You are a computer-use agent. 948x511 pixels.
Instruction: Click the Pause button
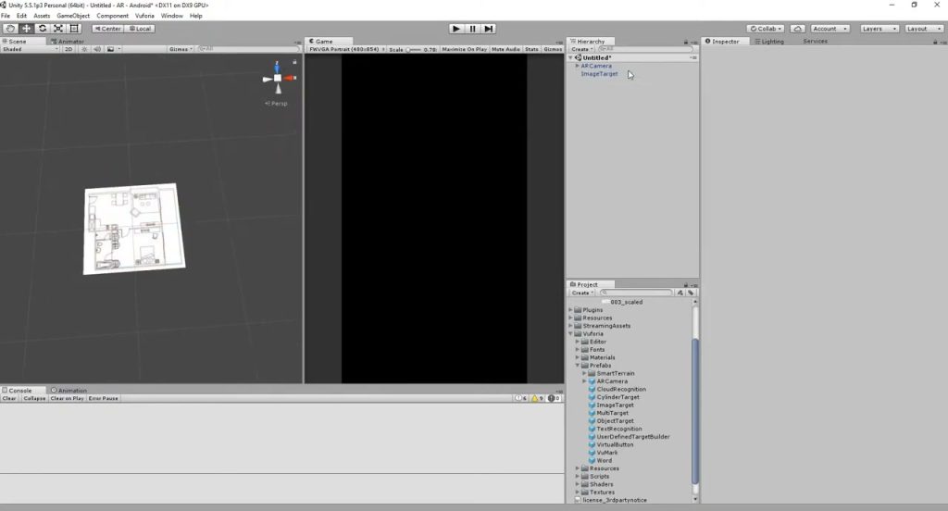point(473,29)
